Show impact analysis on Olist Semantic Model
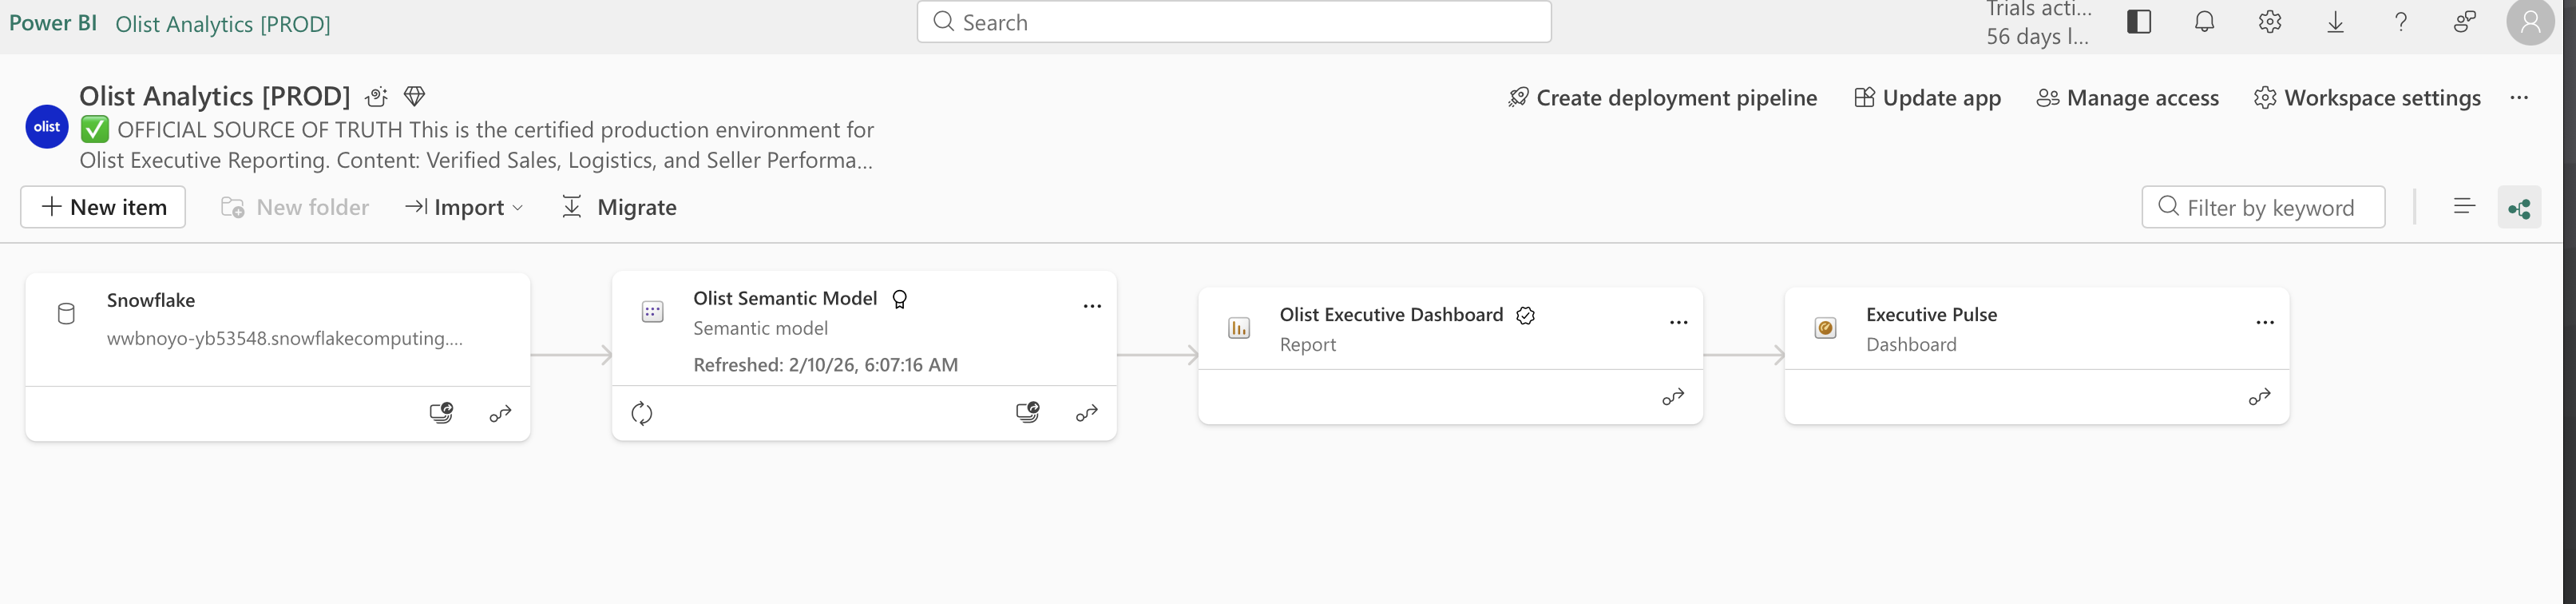This screenshot has height=604, width=2576. pos(1027,412)
